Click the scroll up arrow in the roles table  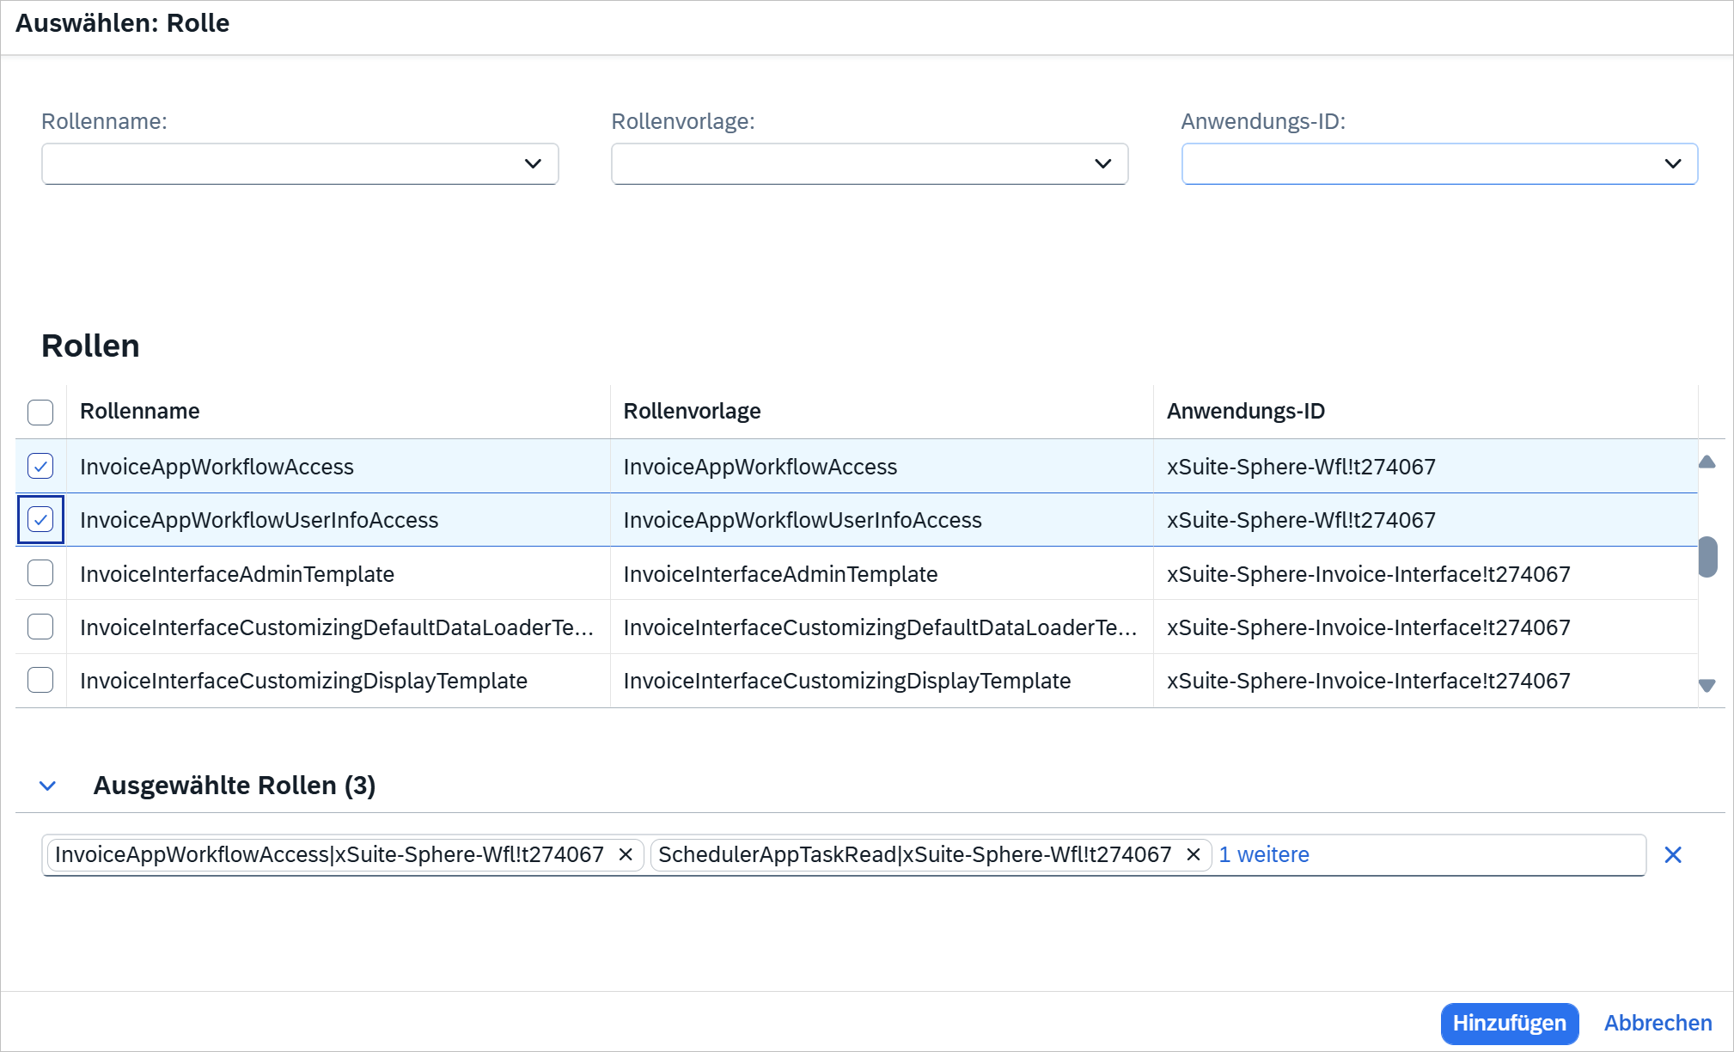point(1707,462)
